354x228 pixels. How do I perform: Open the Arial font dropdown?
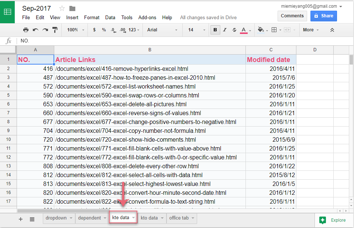(x=161, y=30)
